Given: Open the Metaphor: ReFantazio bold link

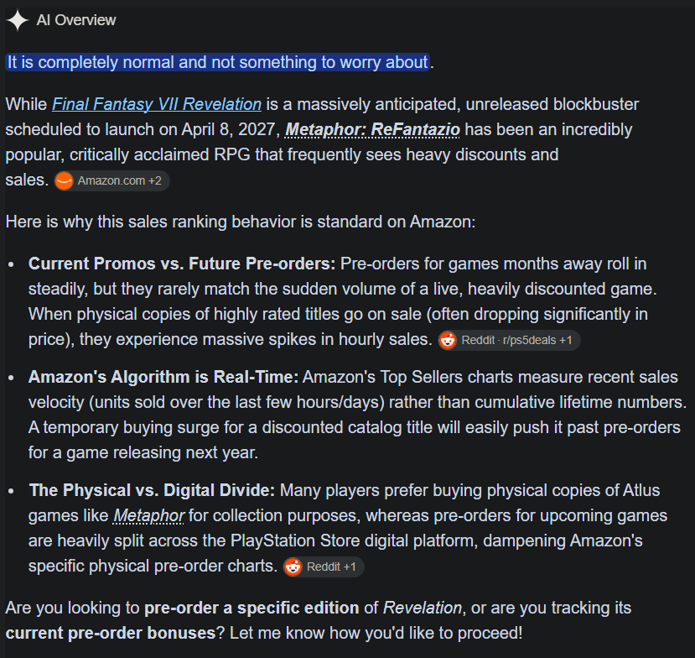Looking at the screenshot, I should [372, 129].
